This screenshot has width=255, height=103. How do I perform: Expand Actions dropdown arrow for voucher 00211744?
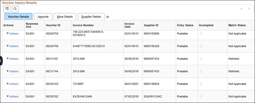7,71
